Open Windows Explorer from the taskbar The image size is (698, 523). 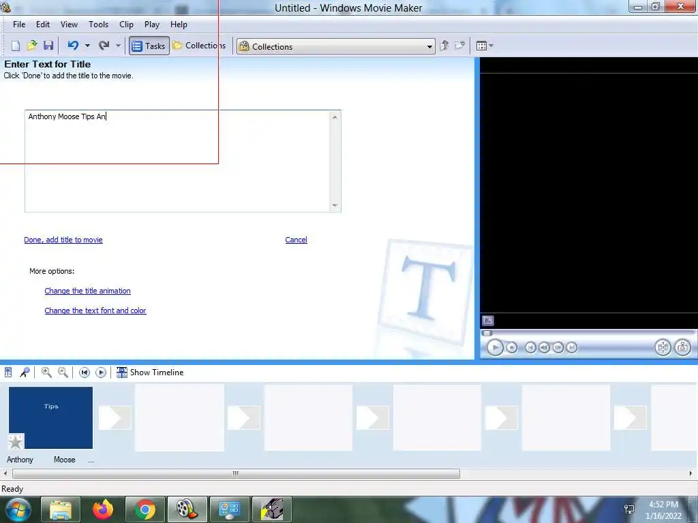click(x=61, y=509)
